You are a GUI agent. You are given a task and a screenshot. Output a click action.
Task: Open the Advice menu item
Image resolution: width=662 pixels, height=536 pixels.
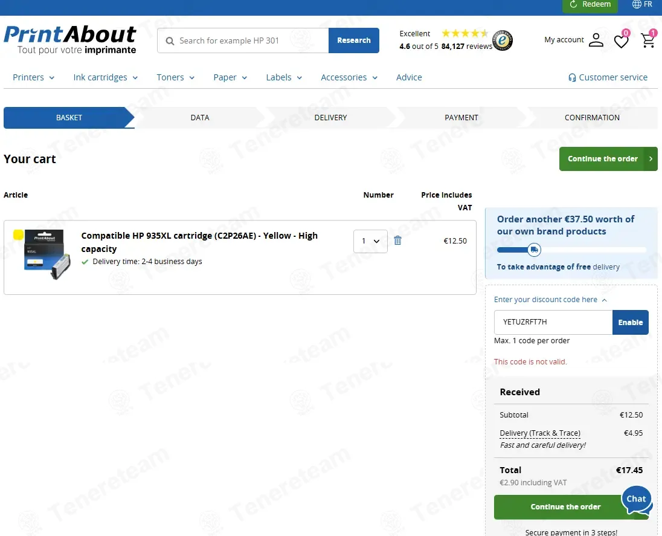tap(409, 77)
